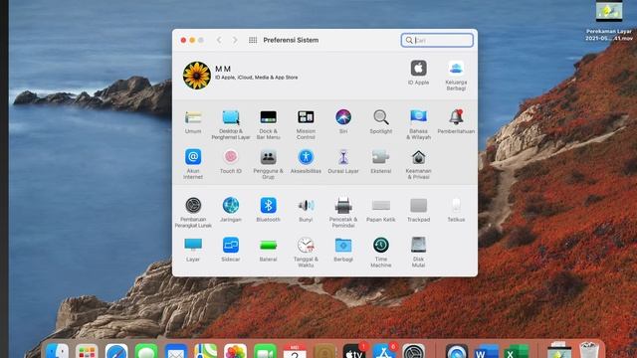Open App Store from the Dock
This screenshot has height=358, width=637.
[384, 351]
